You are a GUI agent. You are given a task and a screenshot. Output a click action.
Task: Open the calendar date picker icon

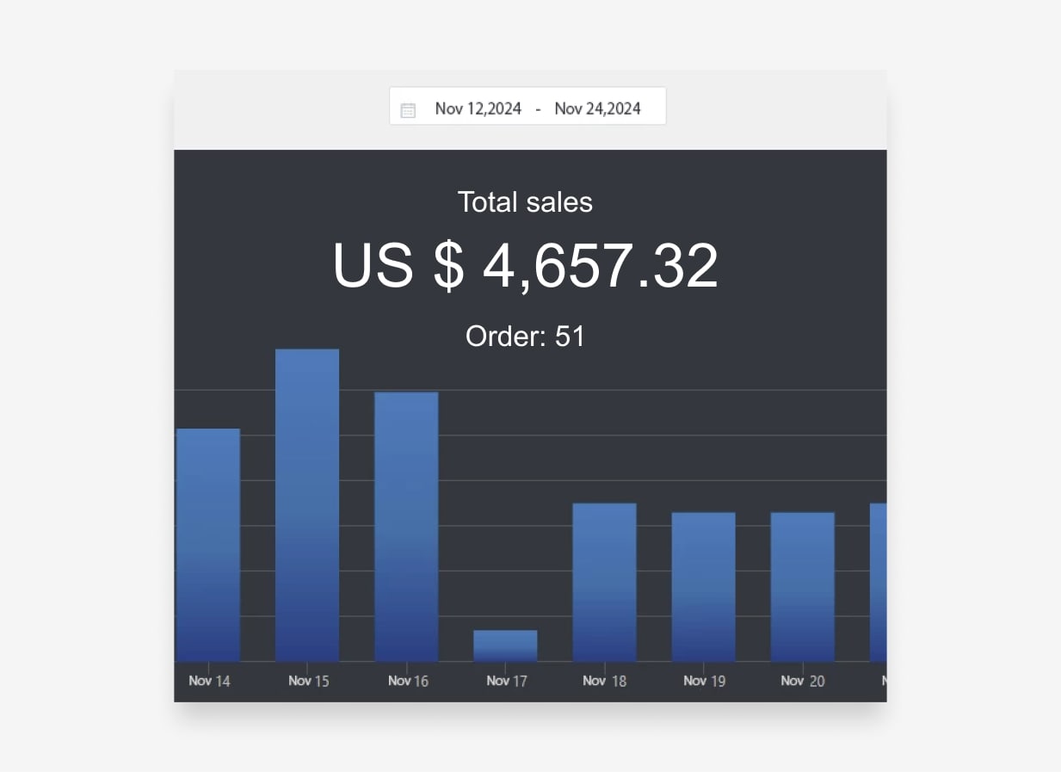click(x=408, y=108)
